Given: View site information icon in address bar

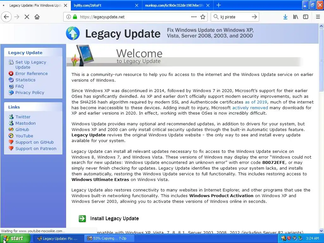Looking at the screenshot, I should click(x=69, y=17).
